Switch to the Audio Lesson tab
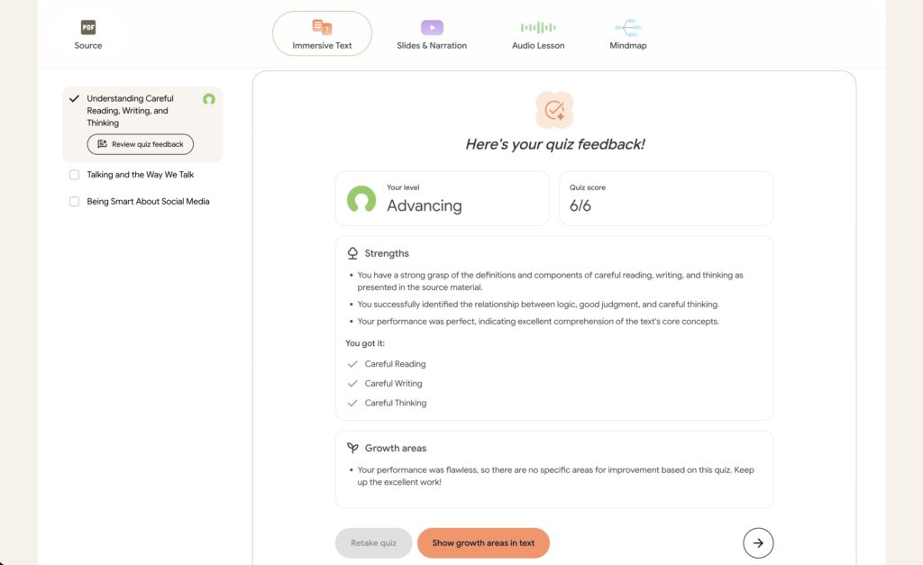Viewport: 923px width, 565px height. click(538, 45)
